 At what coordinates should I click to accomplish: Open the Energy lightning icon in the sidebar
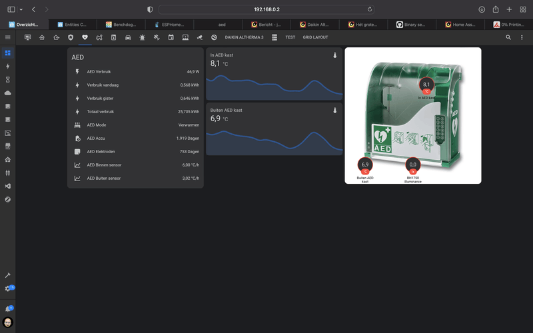click(7, 66)
